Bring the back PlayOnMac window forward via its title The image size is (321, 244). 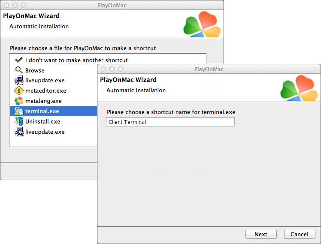pyautogui.click(x=112, y=5)
